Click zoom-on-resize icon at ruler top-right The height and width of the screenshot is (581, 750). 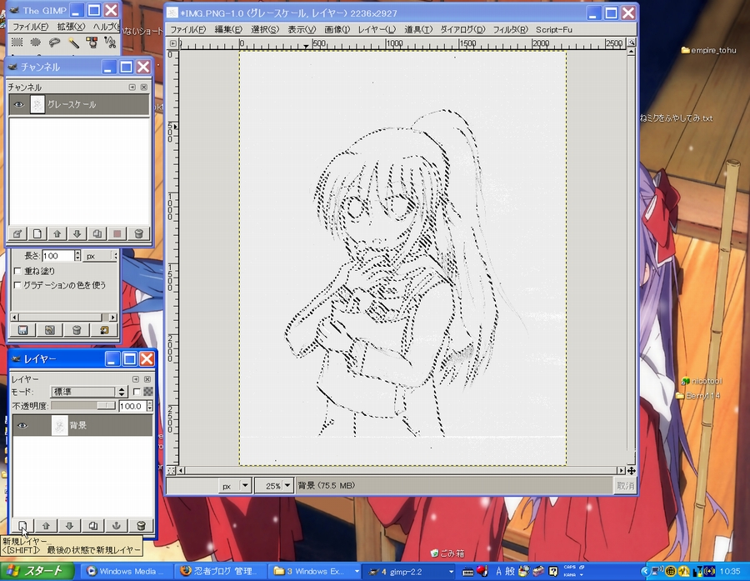[632, 43]
